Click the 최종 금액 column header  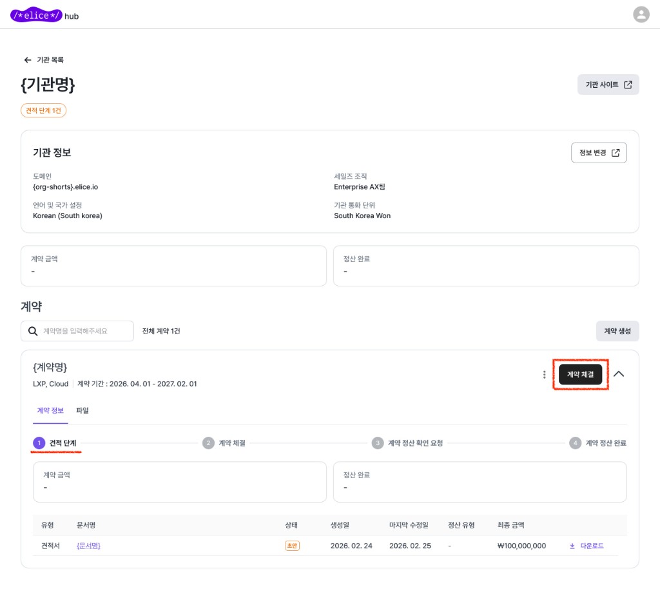point(510,525)
